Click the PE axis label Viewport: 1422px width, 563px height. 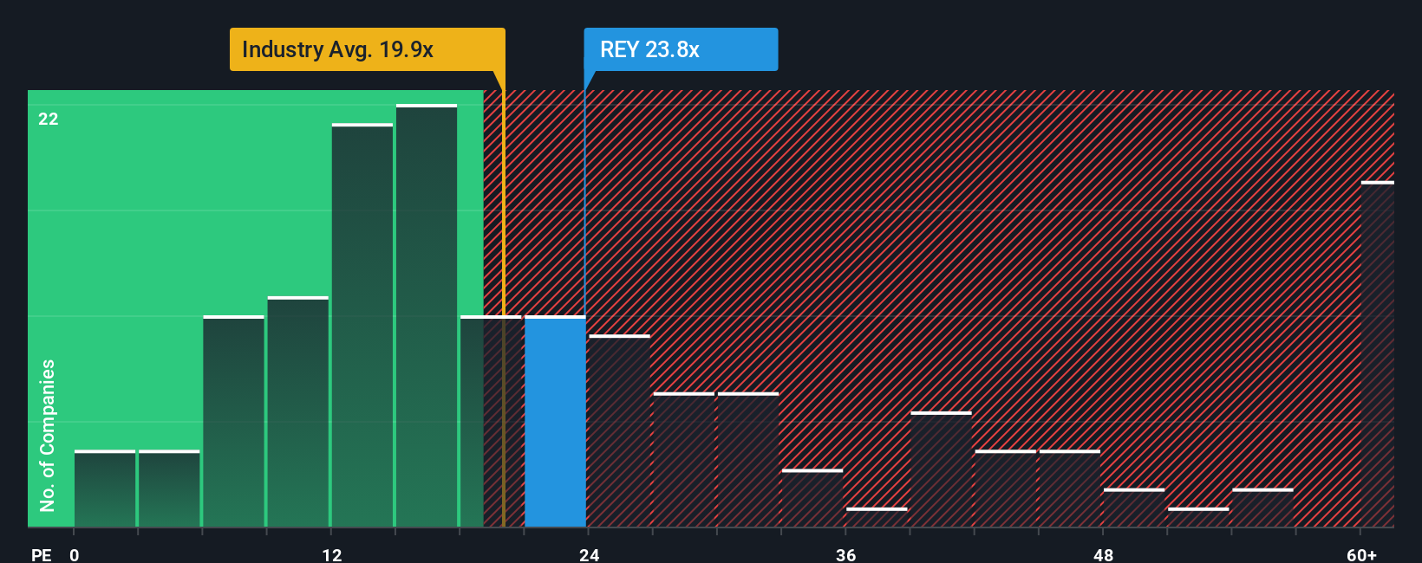(x=42, y=554)
